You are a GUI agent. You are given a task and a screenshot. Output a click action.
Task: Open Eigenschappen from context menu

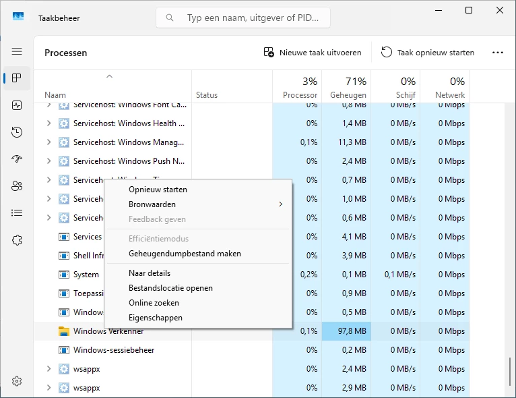[x=198, y=318]
